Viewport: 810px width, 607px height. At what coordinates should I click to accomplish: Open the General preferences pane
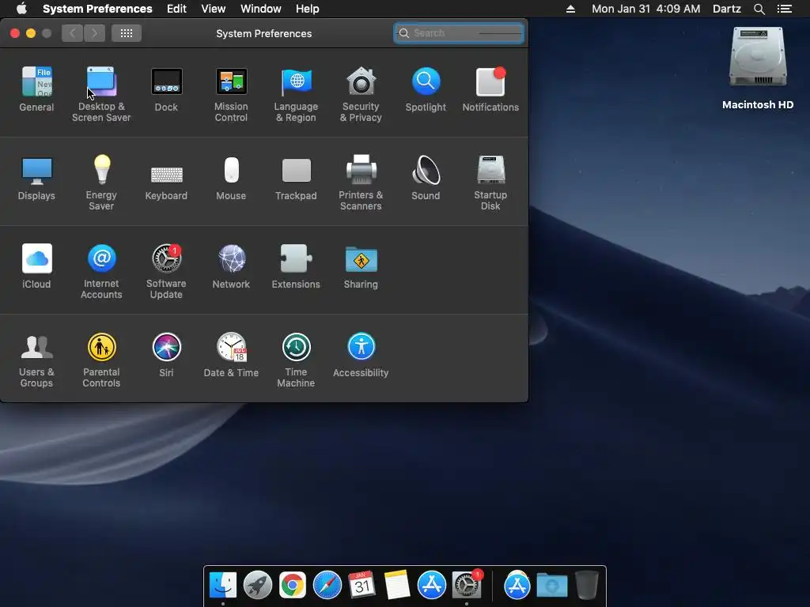[36, 89]
